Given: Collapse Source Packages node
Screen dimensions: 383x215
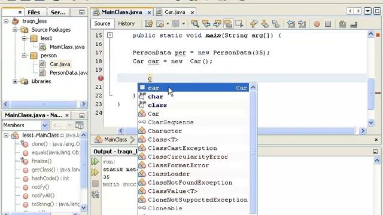Looking at the screenshot, I should click(15, 30).
